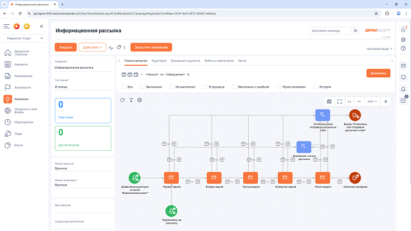Screen dimensions: 411x231
Task: Open the Настройка вида dropdown
Action: point(379,49)
